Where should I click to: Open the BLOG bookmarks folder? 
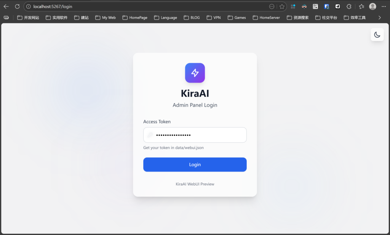192,17
